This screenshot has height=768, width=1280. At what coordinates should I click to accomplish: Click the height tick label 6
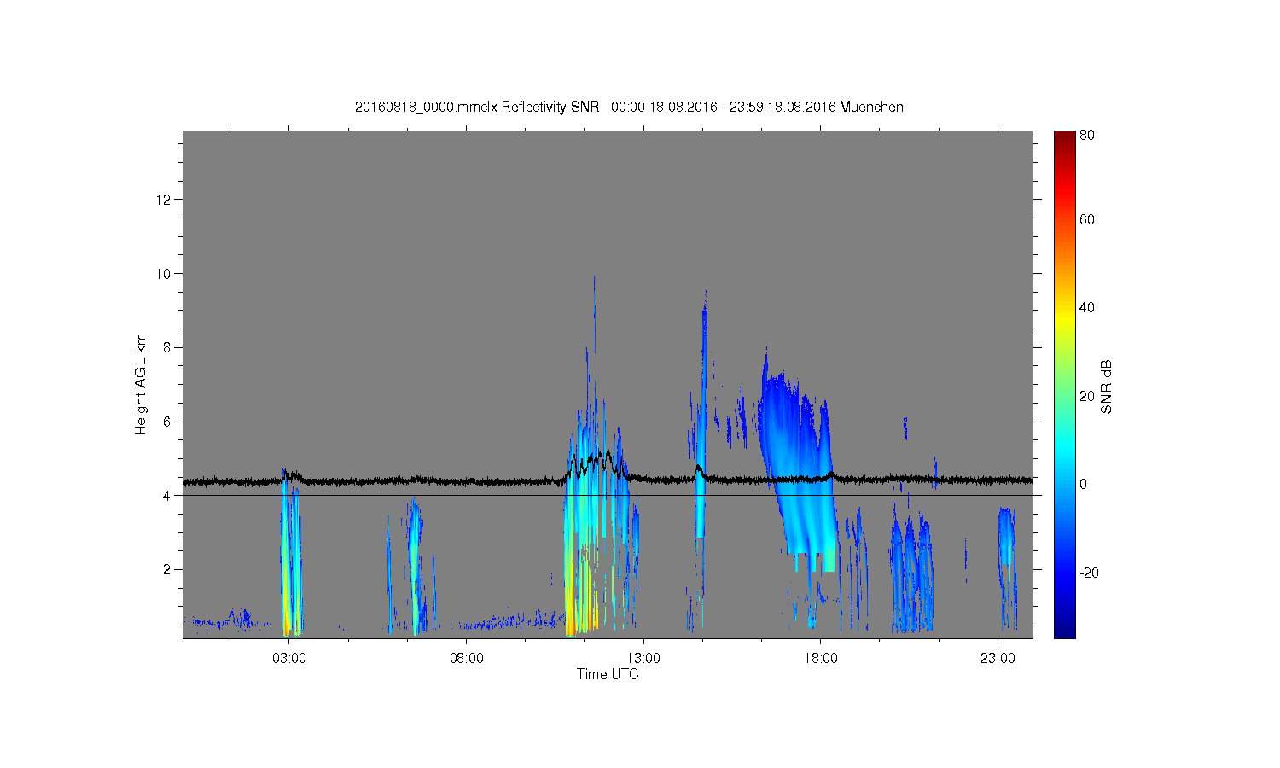coord(168,422)
